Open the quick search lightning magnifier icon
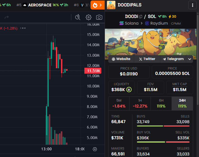This screenshot has height=157, width=199. click(x=78, y=17)
